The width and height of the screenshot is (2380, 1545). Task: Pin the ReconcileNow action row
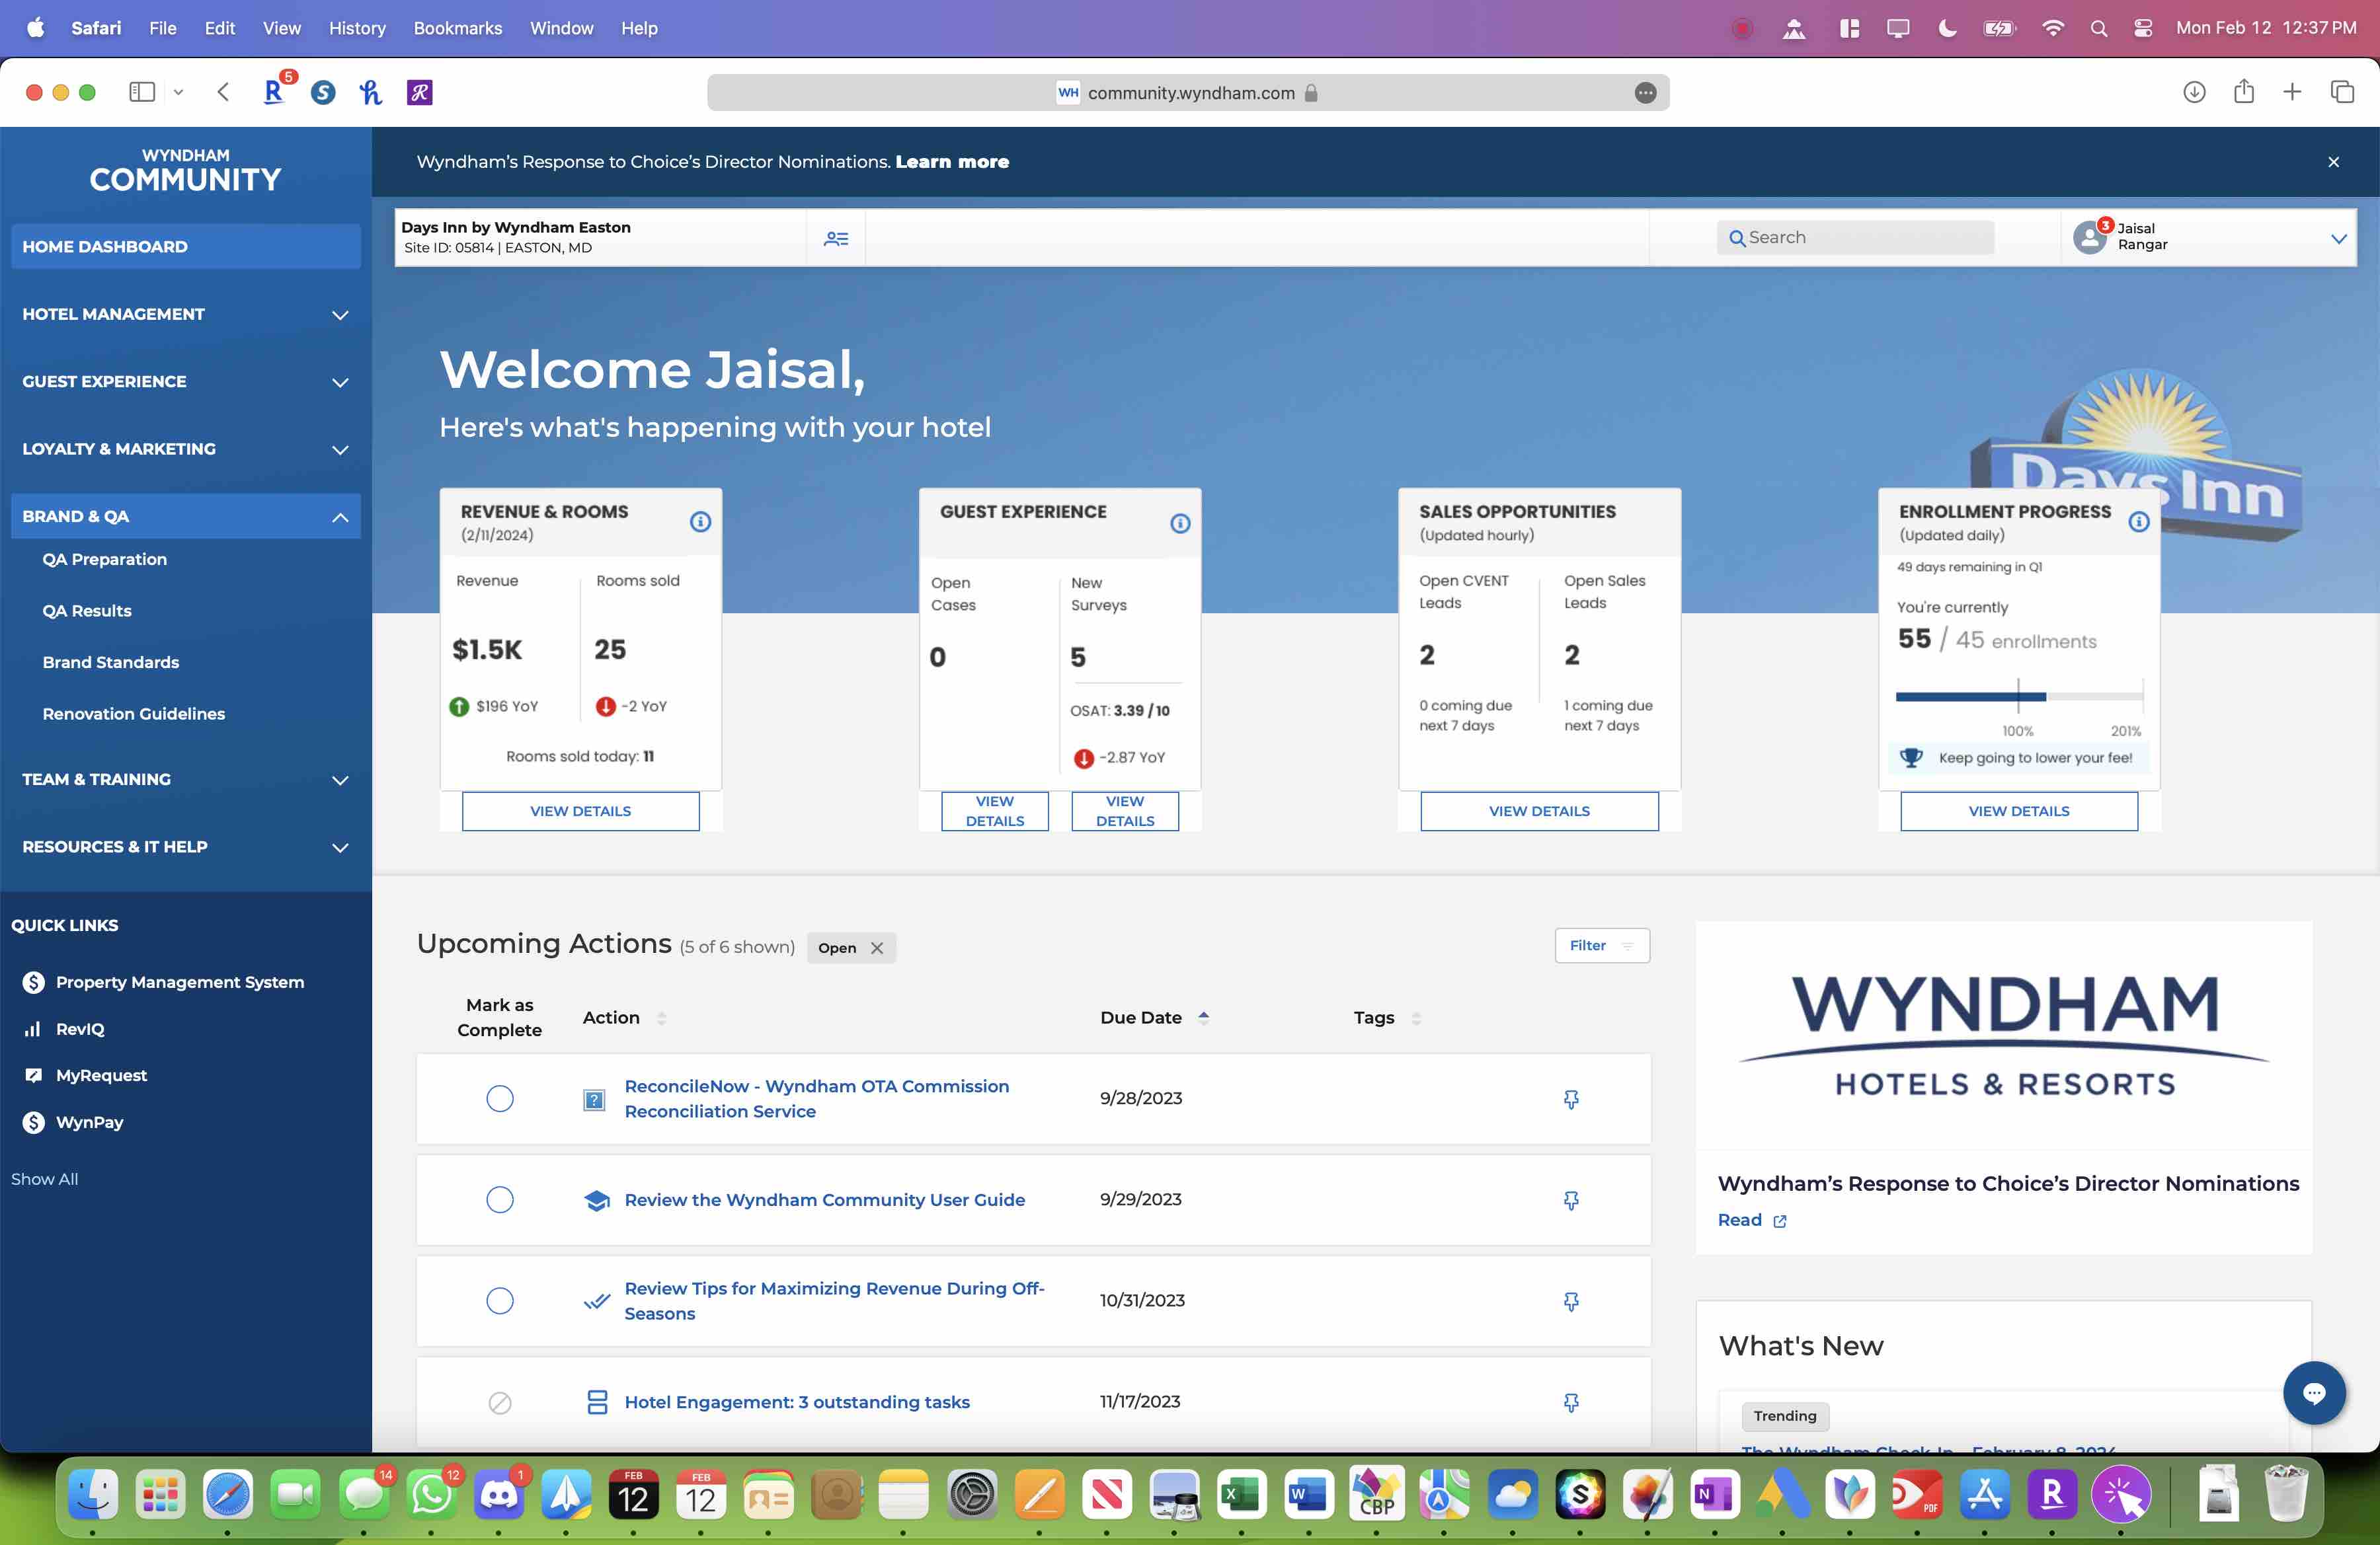pyautogui.click(x=1571, y=1100)
